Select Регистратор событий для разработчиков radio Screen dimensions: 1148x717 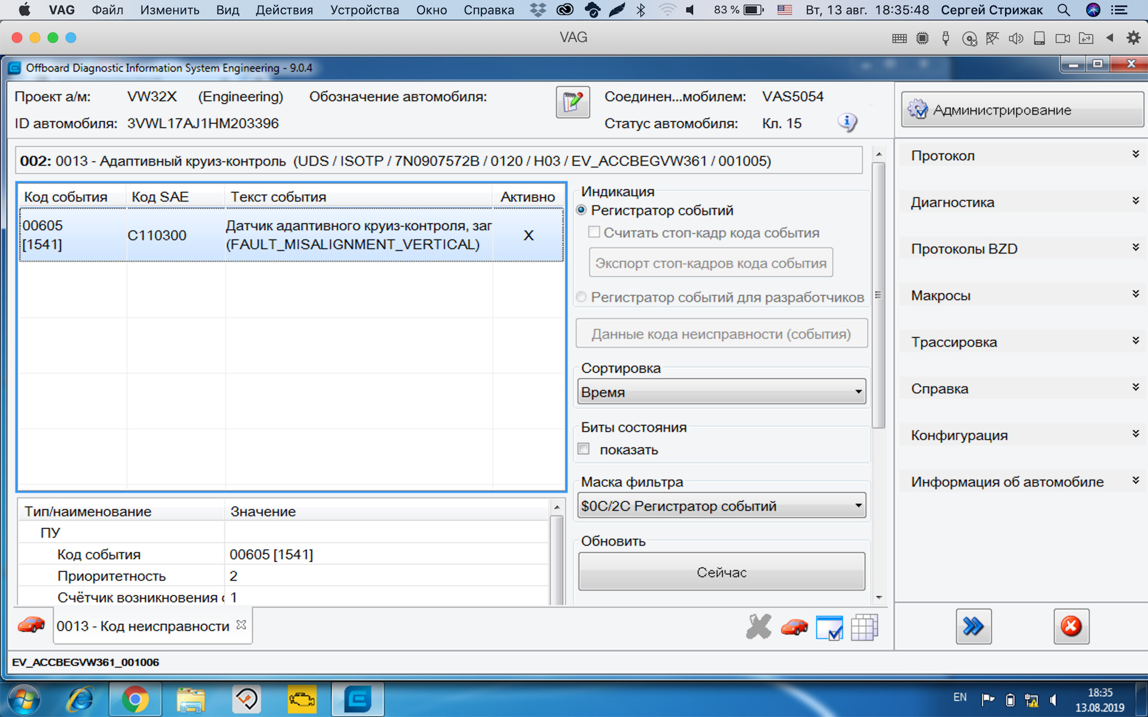pyautogui.click(x=581, y=297)
